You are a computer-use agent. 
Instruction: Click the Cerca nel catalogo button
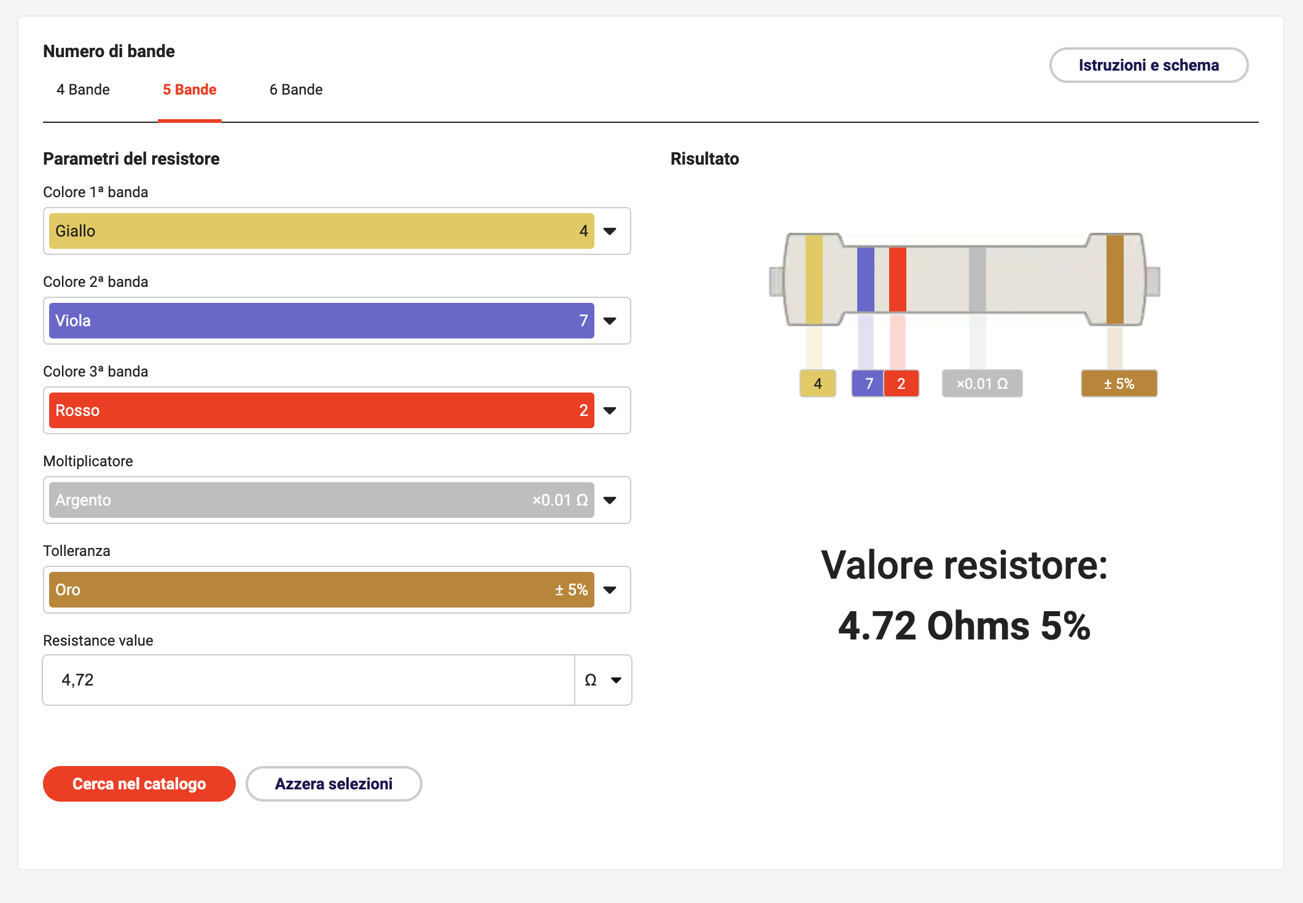(139, 784)
